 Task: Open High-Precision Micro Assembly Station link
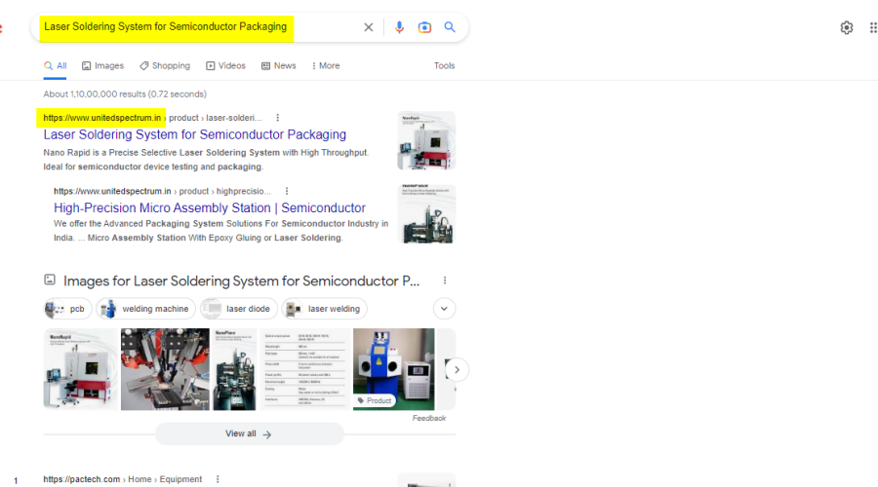coord(210,207)
